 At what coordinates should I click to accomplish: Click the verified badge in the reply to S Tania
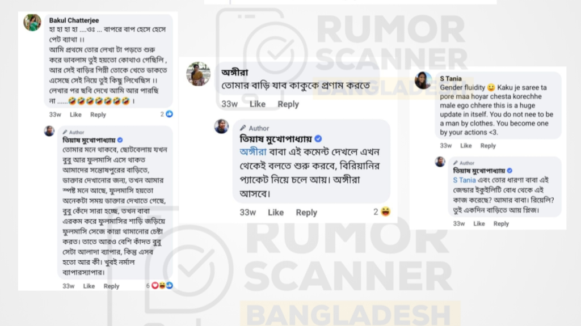510,171
